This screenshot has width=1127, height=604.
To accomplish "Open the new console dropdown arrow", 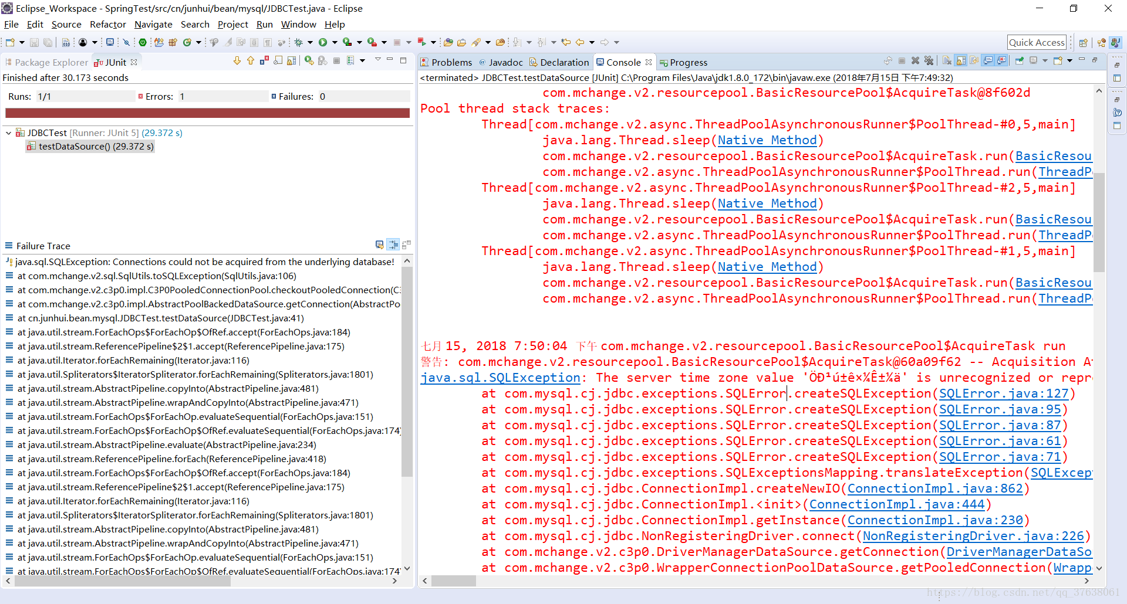I will click(1069, 61).
